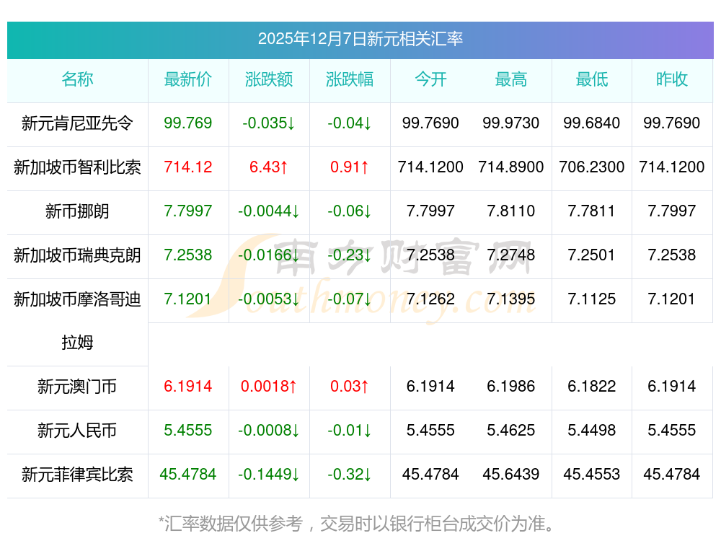The image size is (721, 546).
Task: Click the 最高 column header
Action: click(x=511, y=79)
